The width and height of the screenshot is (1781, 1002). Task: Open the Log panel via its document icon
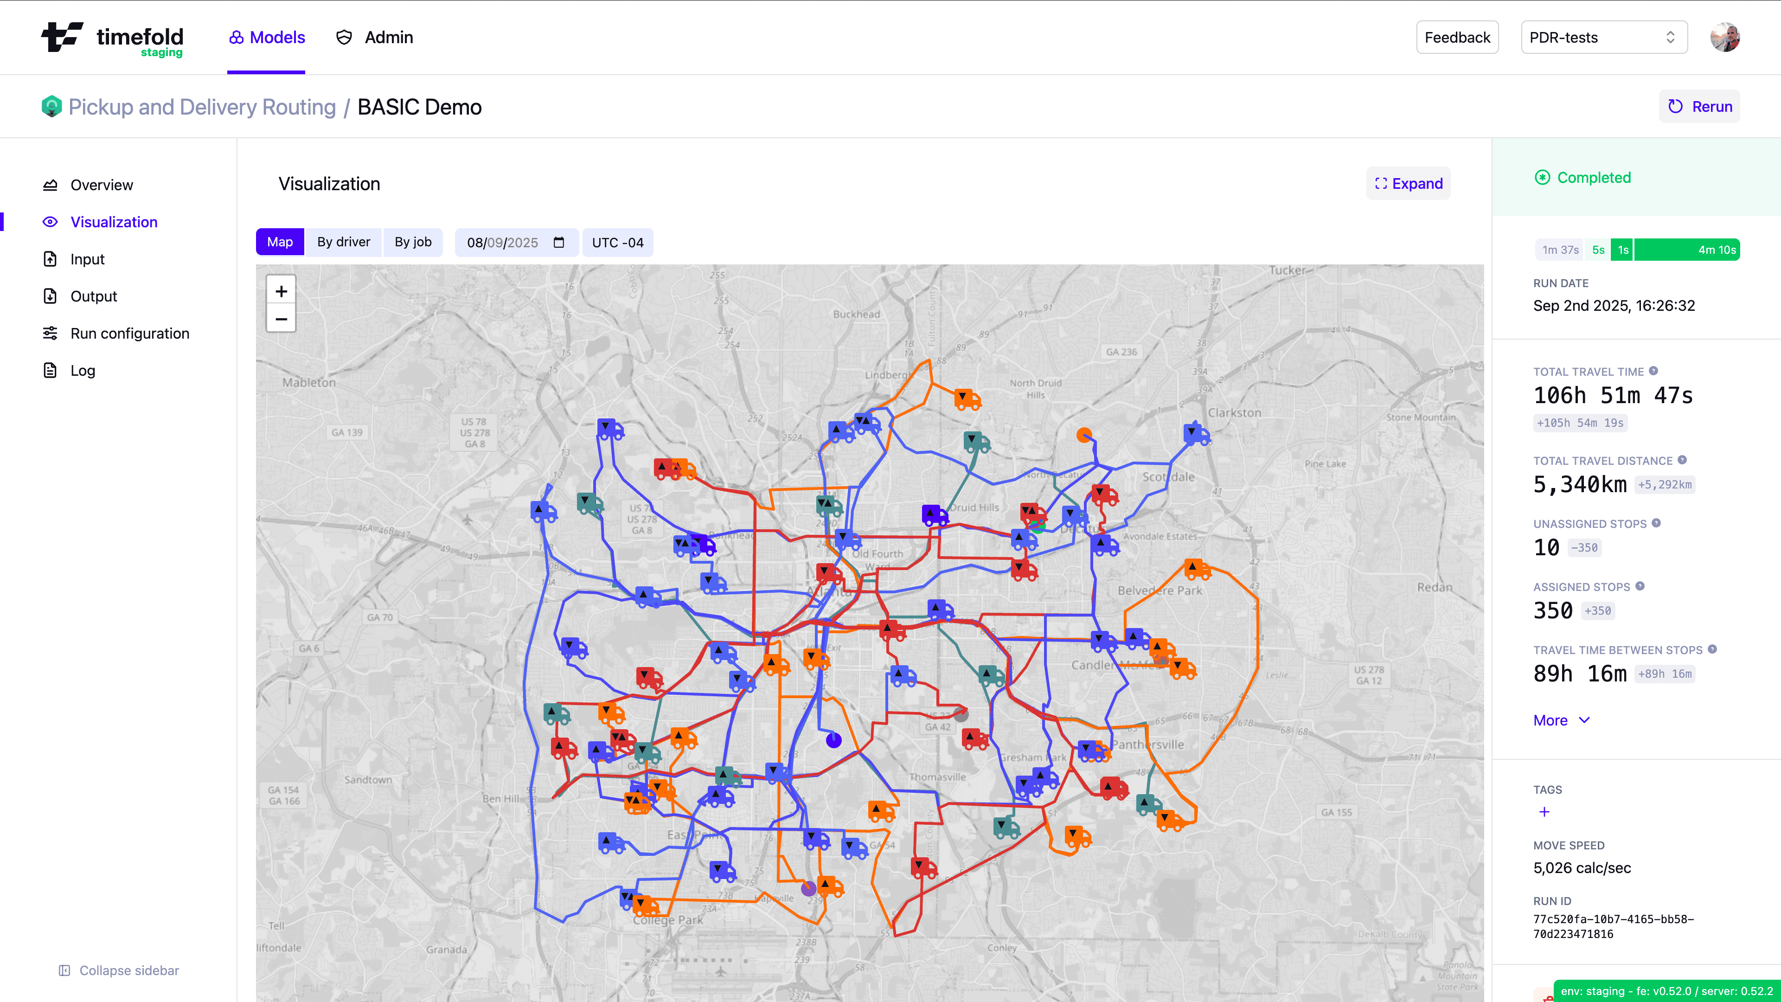50,370
